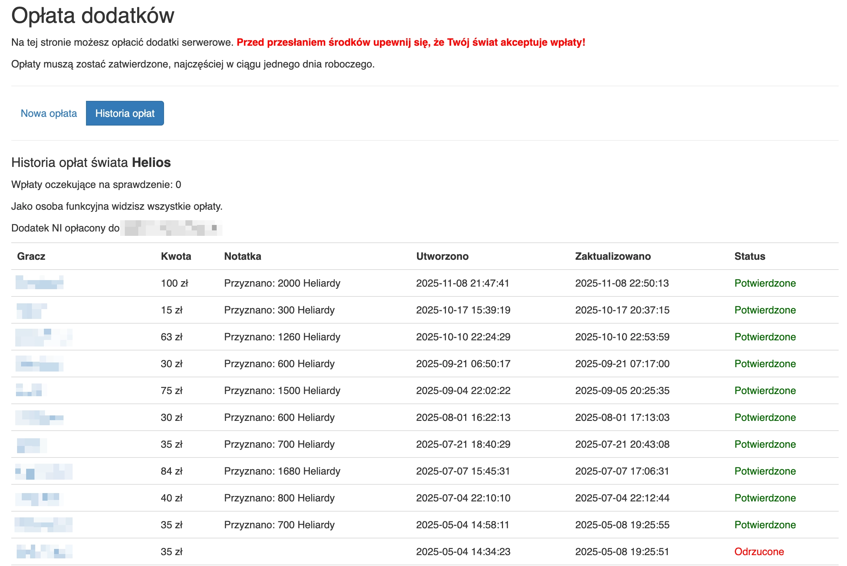Click the Notatka column header
847x566 pixels.
(242, 257)
